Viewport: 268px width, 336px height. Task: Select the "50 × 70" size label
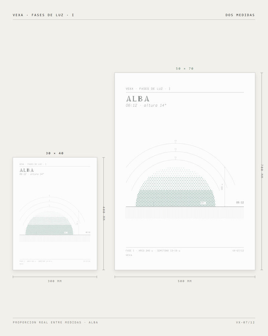click(185, 69)
